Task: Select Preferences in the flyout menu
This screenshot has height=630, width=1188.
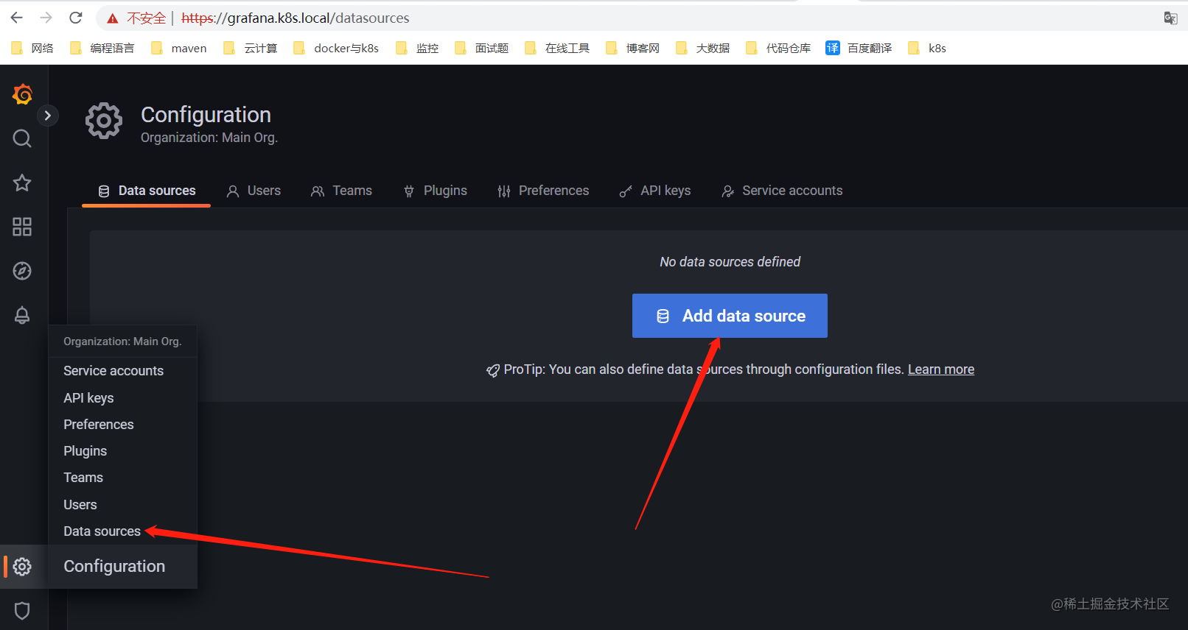Action: click(99, 425)
